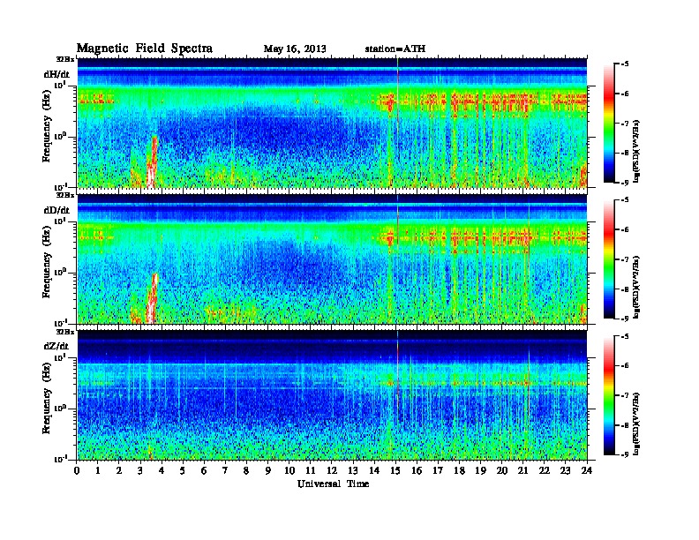Click the "Magnetic Field Spectra" title
The height and width of the screenshot is (540, 699).
pyautogui.click(x=145, y=49)
